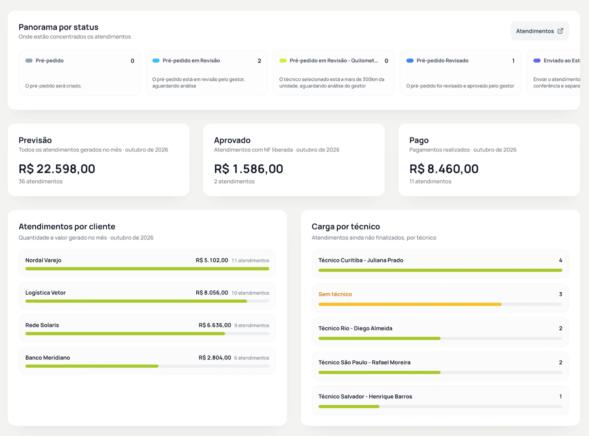Screen dimensions: 589x436
Task: Click "O pré-pedido será criado," description
Action: click(x=53, y=86)
